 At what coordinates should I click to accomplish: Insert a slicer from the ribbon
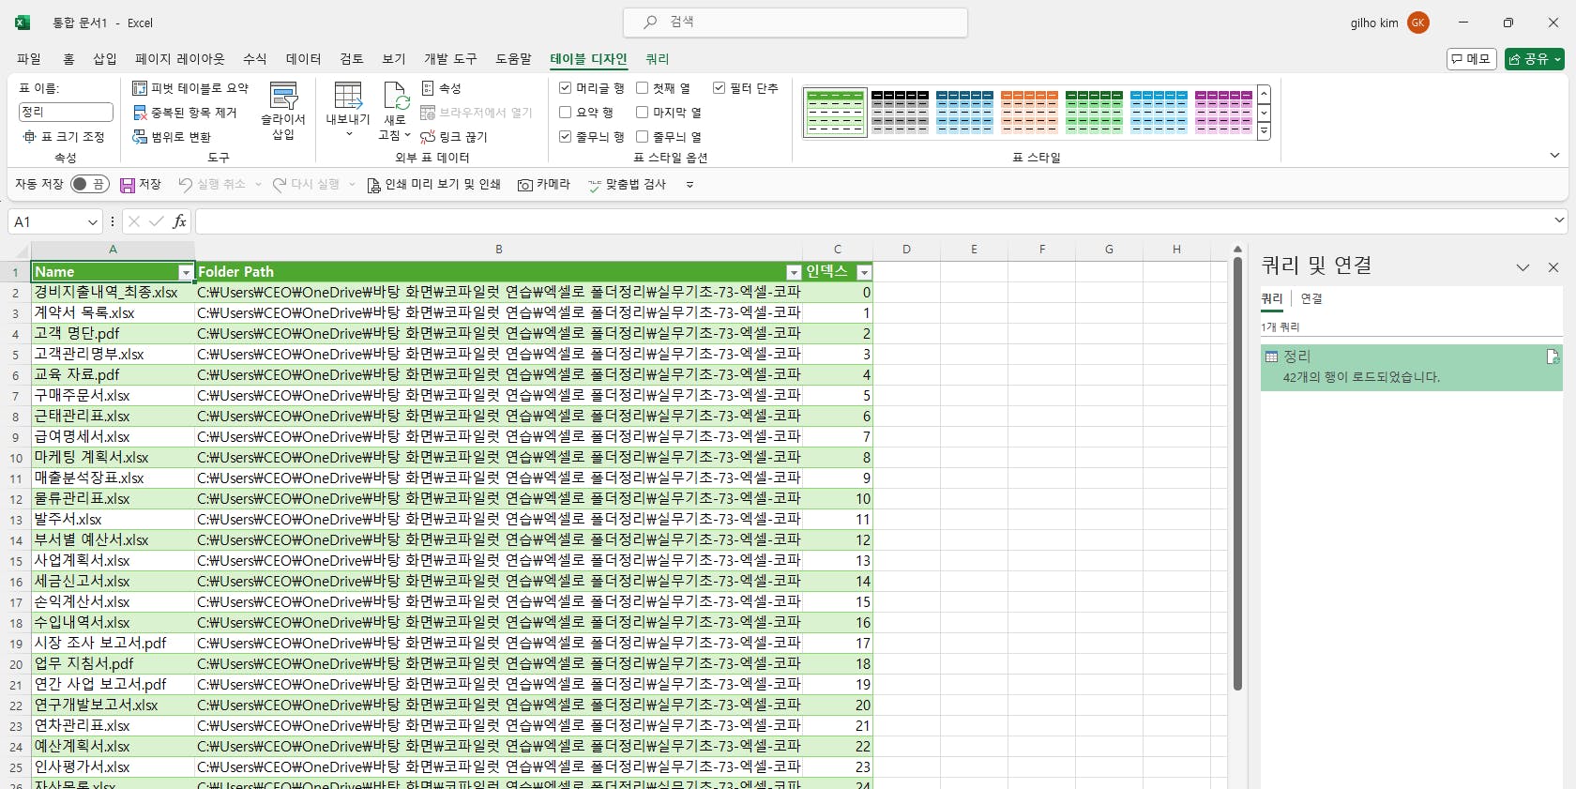[283, 110]
